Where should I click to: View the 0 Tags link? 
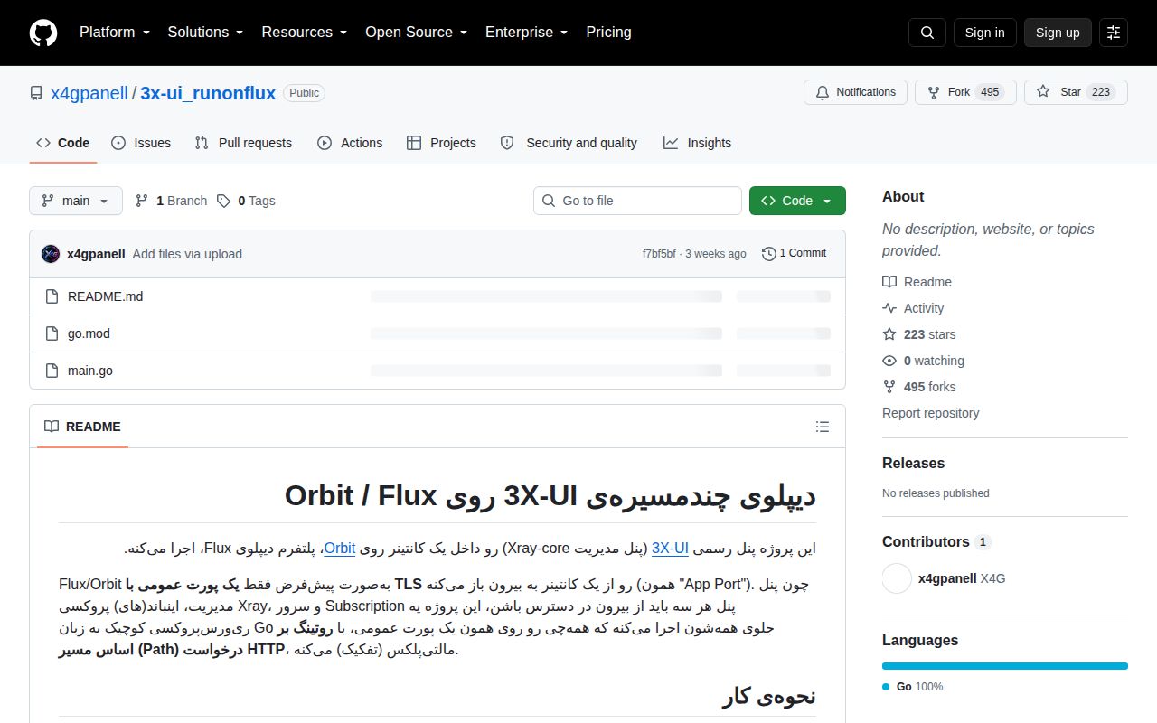tap(246, 201)
